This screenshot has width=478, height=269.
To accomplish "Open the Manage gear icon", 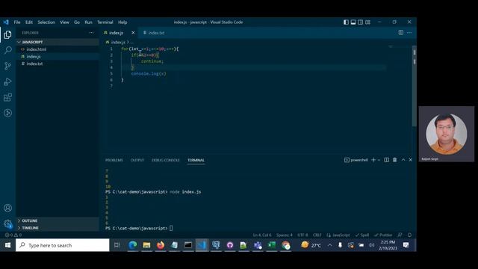I will [x=7, y=224].
